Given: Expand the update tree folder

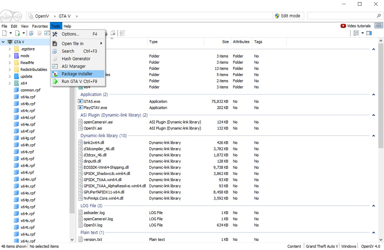Looking at the screenshot, I should 10,76.
